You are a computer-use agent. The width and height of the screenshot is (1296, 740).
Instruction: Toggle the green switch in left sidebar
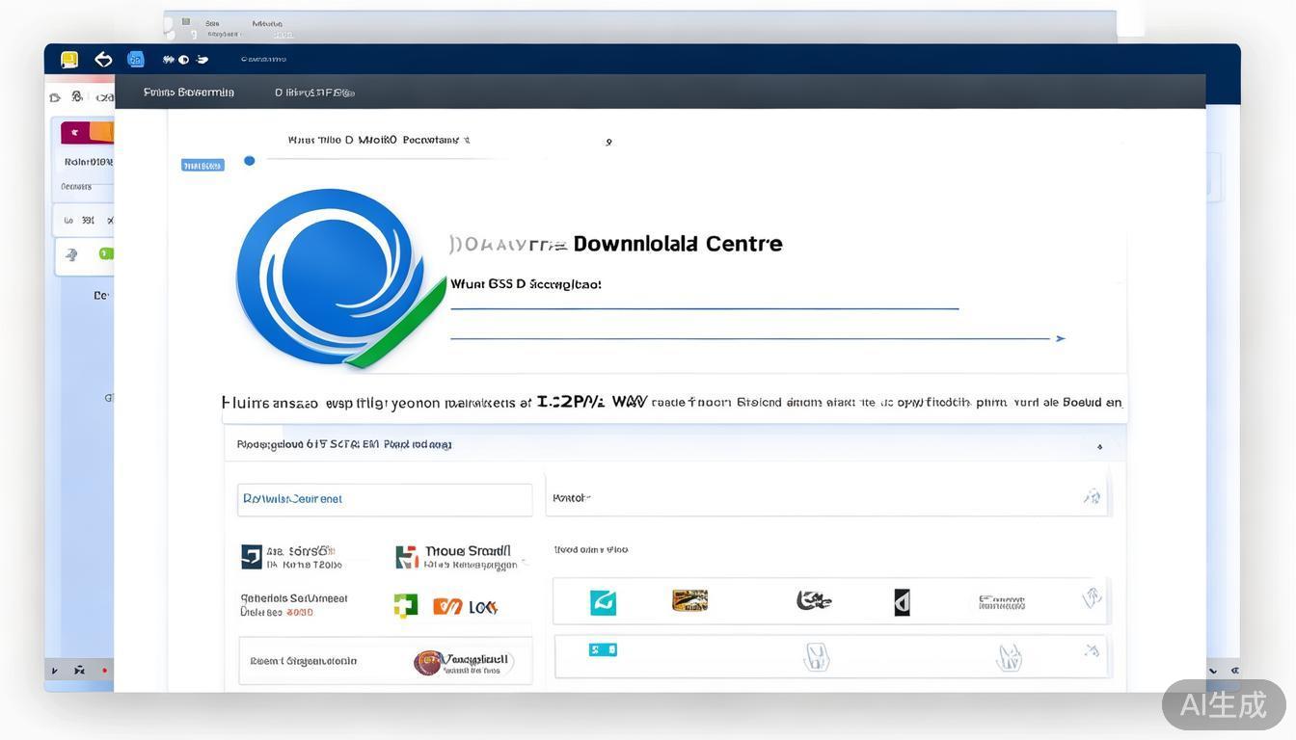(105, 253)
